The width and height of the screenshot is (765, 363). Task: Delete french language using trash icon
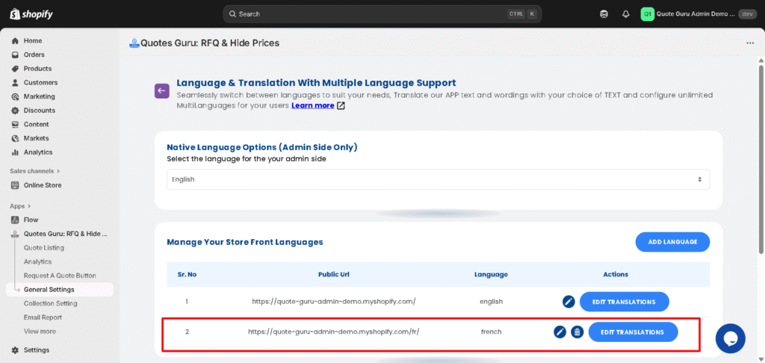[577, 332]
